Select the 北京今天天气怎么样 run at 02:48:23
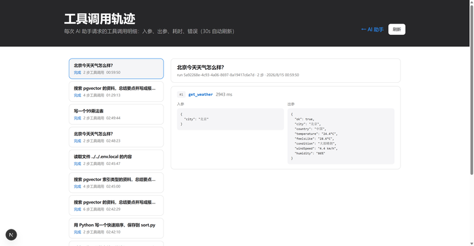Image resolution: width=474 pixels, height=246 pixels. 116,137
